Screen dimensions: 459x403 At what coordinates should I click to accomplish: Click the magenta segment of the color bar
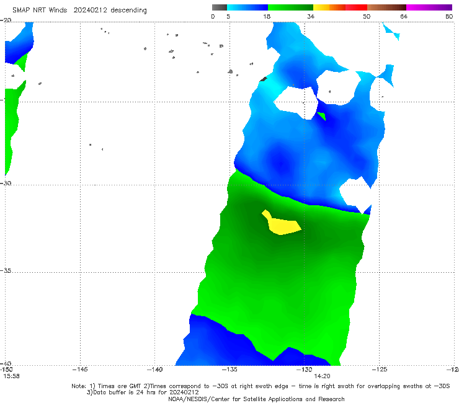[429, 7]
